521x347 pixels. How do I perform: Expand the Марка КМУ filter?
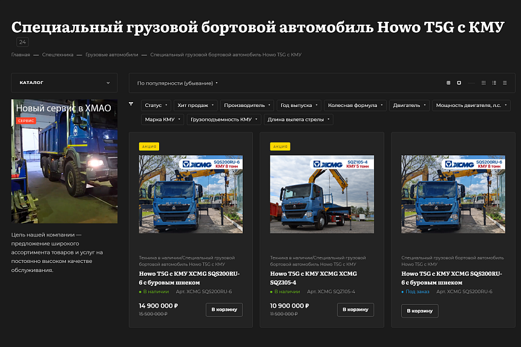(x=163, y=120)
